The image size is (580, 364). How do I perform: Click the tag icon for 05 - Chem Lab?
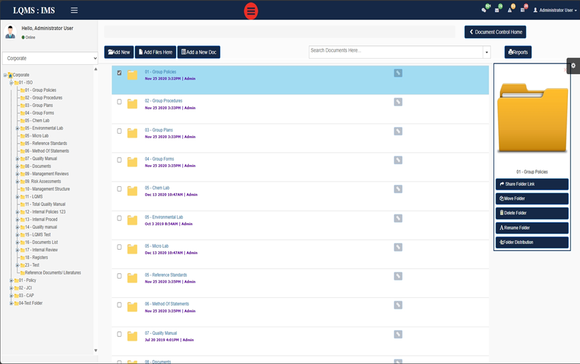click(398, 189)
